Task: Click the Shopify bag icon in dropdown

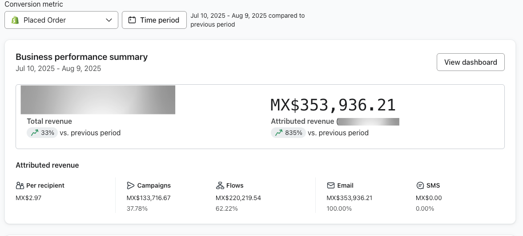Action: coord(15,20)
